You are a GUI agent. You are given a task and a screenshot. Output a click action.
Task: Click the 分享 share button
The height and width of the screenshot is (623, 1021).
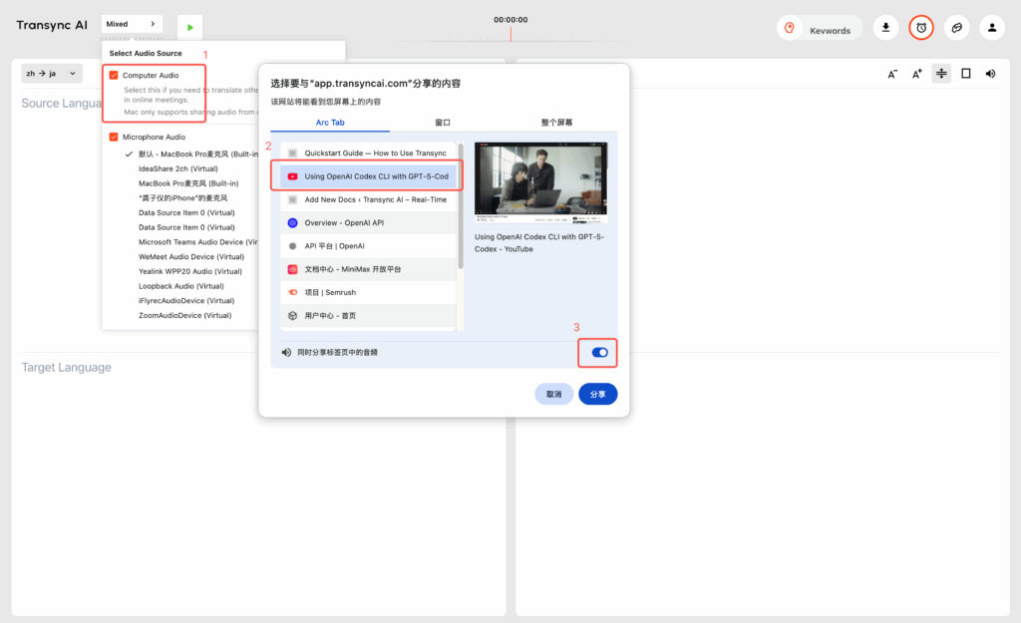pyautogui.click(x=597, y=394)
